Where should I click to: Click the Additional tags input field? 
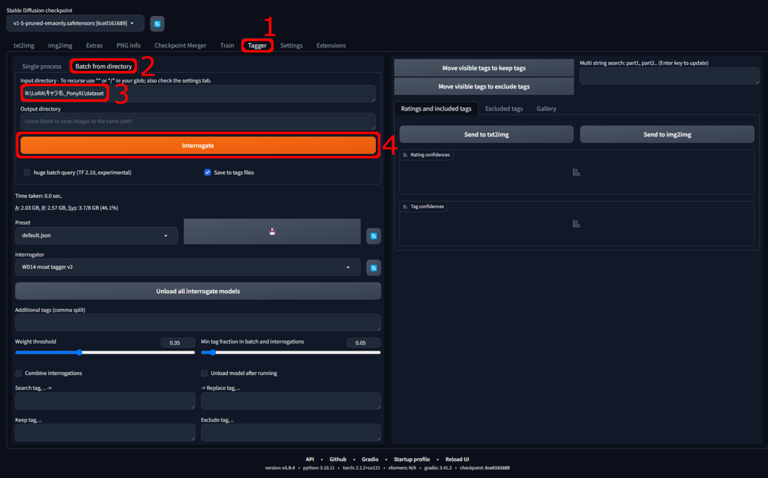pos(198,323)
